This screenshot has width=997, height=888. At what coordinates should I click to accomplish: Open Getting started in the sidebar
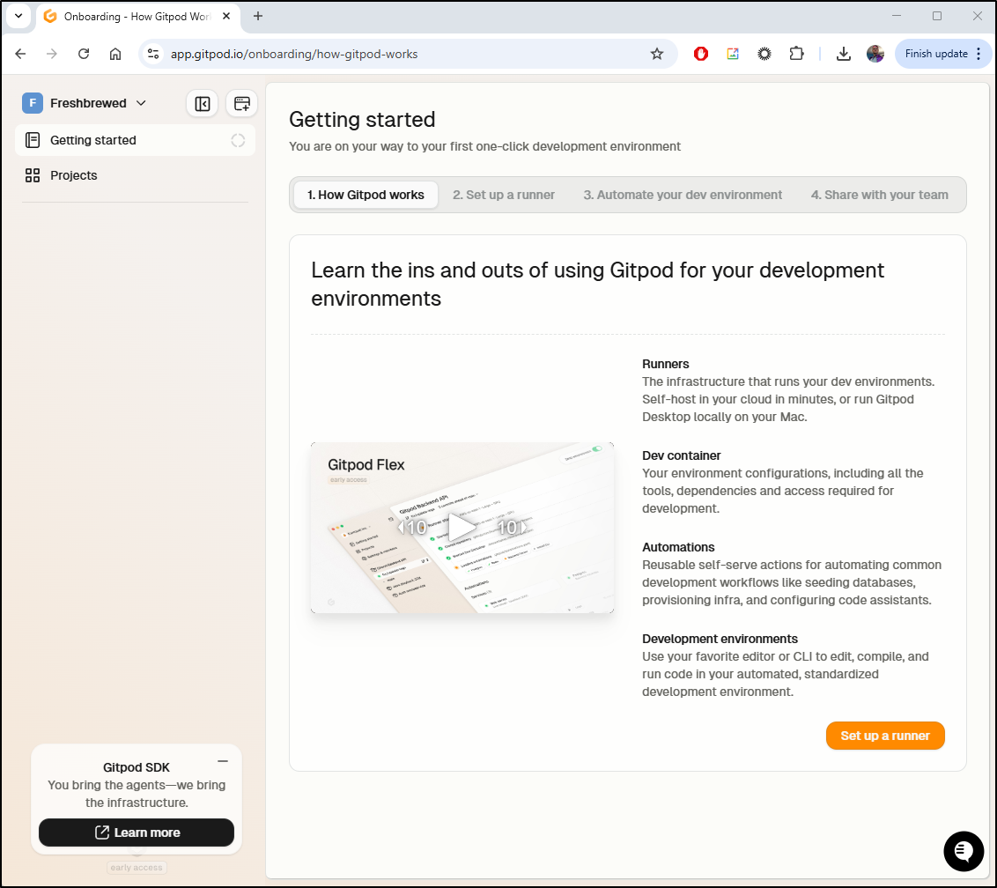point(135,140)
